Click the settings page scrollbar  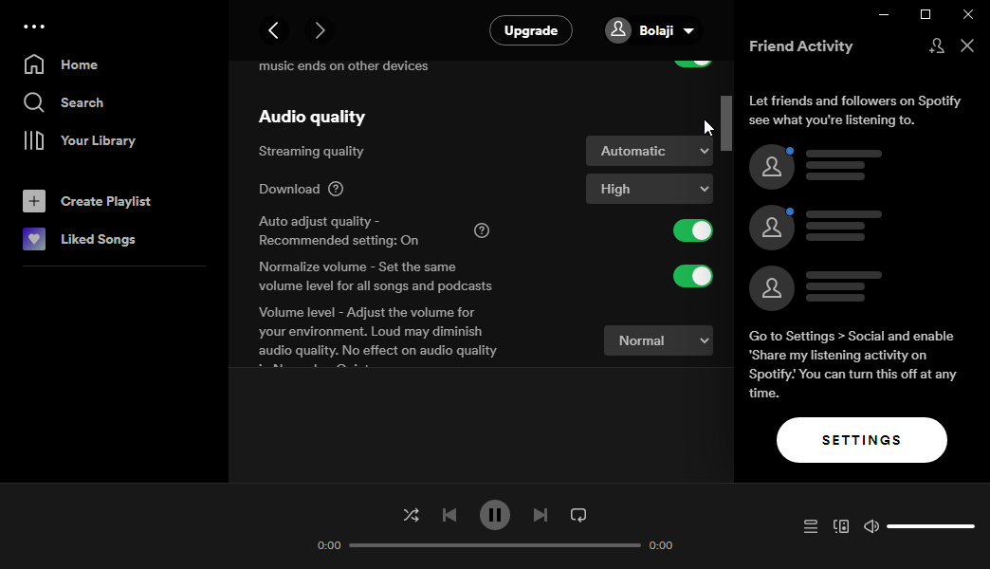726,123
